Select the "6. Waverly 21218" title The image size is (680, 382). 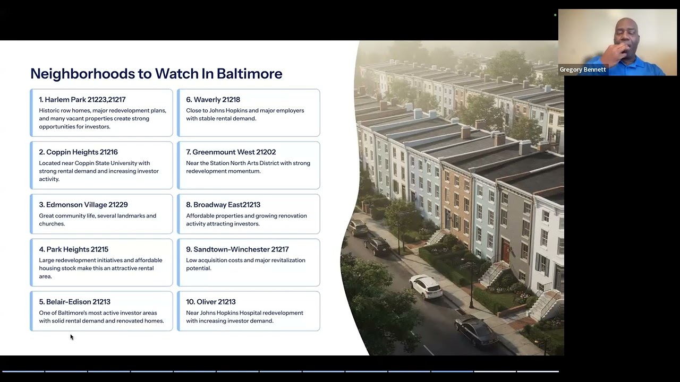coord(213,100)
